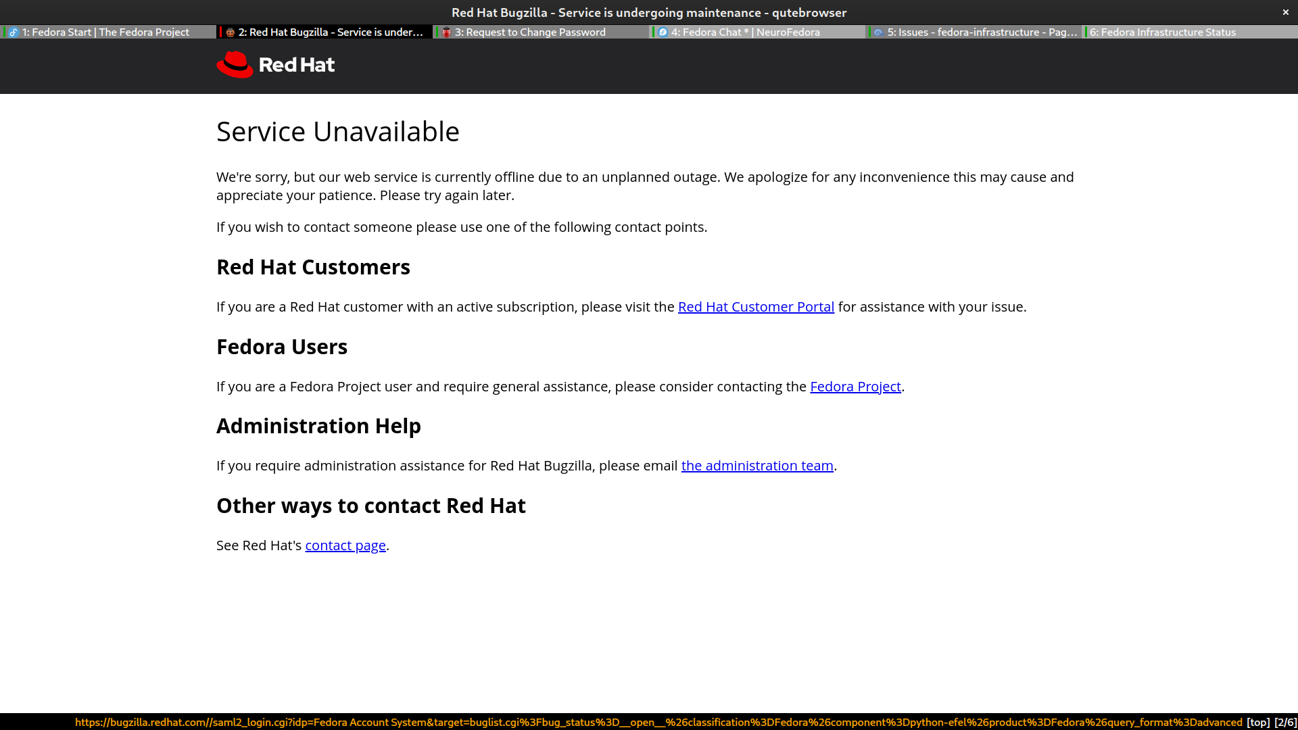1298x730 pixels.
Task: Click Other ways to contact Red Hat heading
Action: 371,506
